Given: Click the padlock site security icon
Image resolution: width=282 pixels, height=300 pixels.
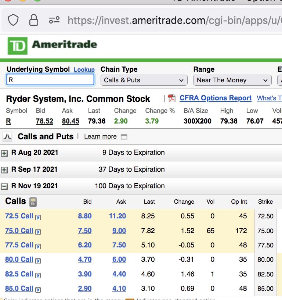Looking at the screenshot, I should [x=34, y=20].
